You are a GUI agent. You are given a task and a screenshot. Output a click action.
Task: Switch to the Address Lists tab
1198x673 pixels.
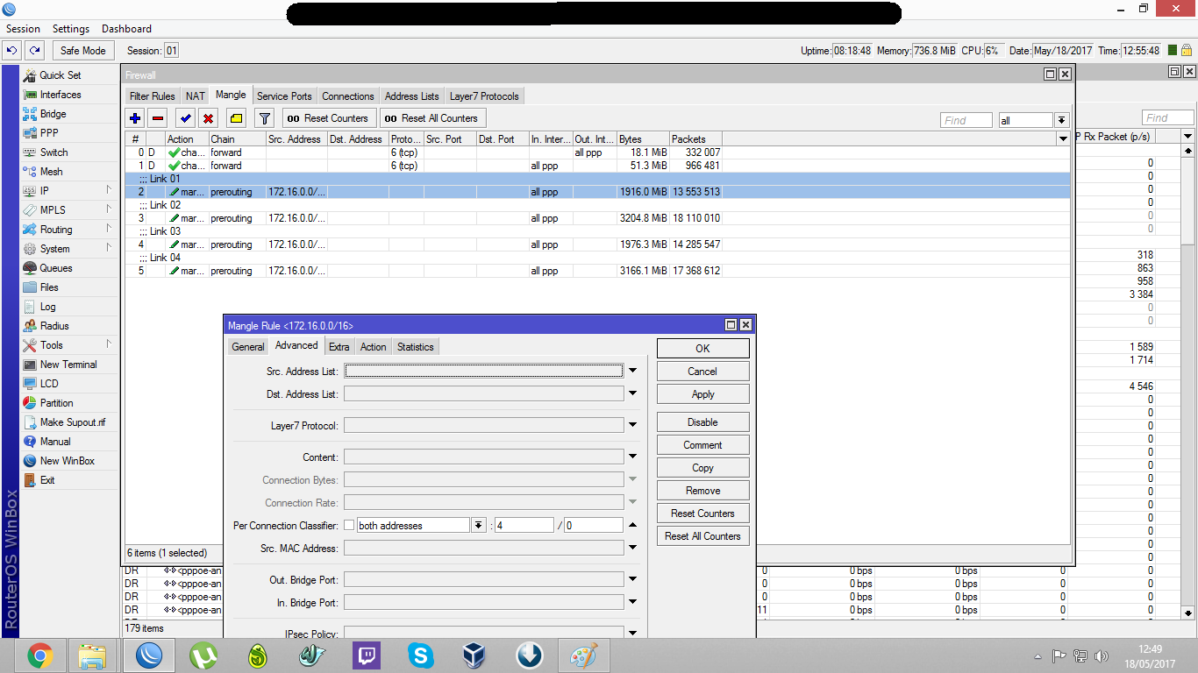tap(412, 96)
